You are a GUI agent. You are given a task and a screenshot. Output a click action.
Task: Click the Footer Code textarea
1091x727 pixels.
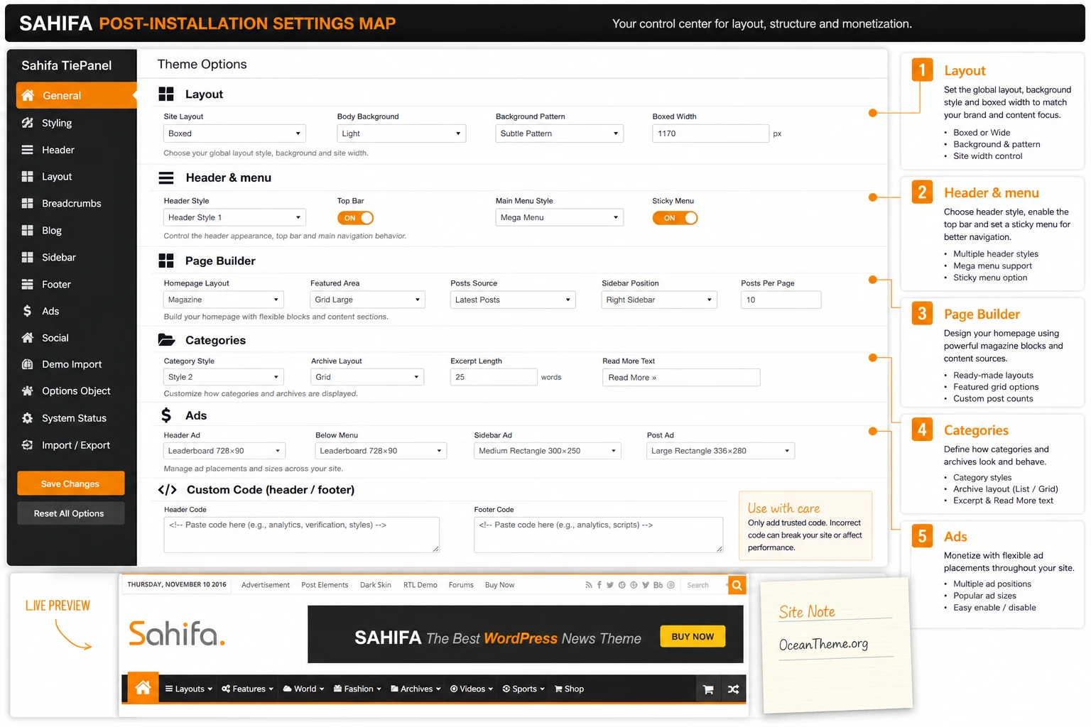[x=598, y=535]
